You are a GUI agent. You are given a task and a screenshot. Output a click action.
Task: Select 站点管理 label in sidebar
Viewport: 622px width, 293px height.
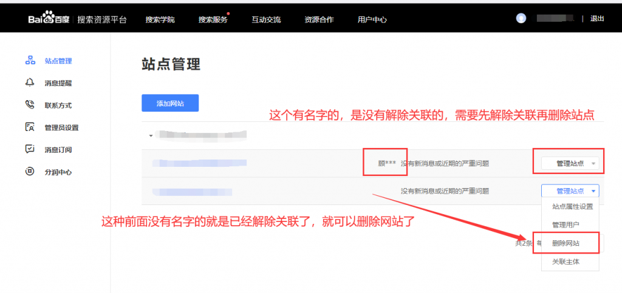pos(58,61)
